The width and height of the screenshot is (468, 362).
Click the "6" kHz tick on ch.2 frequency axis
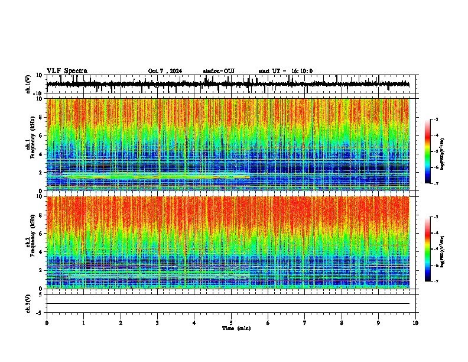pyautogui.click(x=41, y=234)
